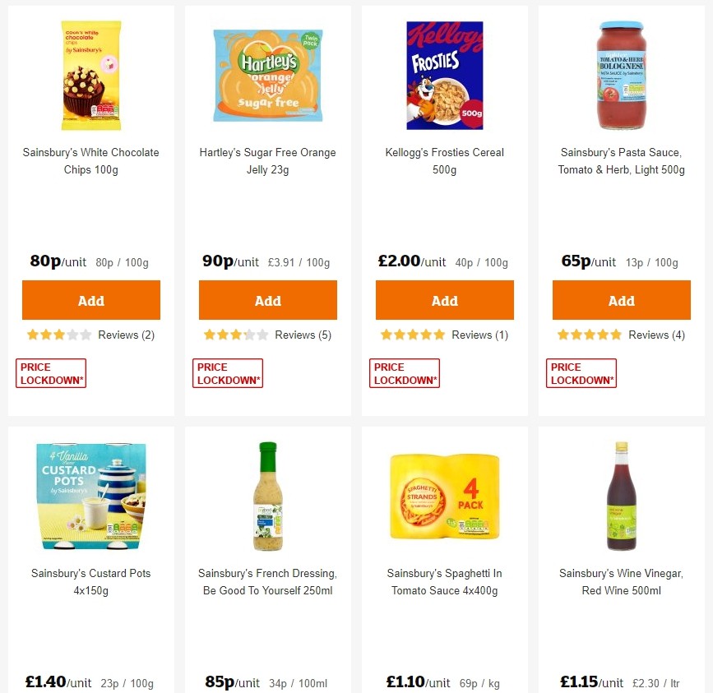
Task: Click the Tomato & Herb Pasta Sauce image
Action: [x=621, y=74]
